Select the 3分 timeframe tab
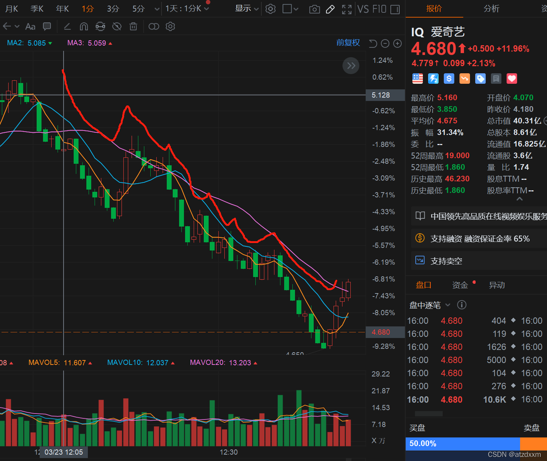547x461 pixels. click(113, 9)
